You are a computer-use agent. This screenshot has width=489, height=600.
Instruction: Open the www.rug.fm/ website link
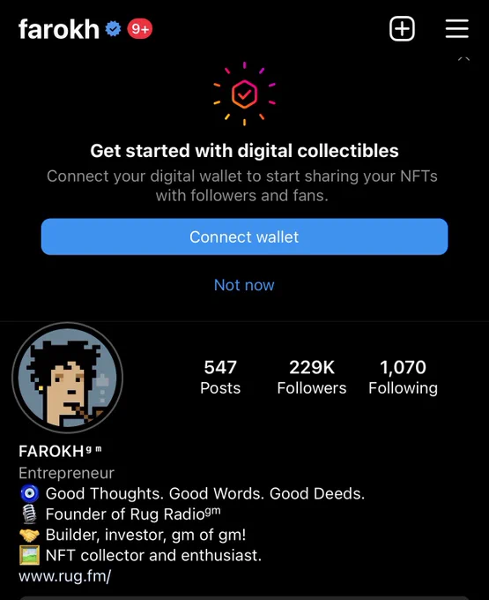tap(65, 576)
